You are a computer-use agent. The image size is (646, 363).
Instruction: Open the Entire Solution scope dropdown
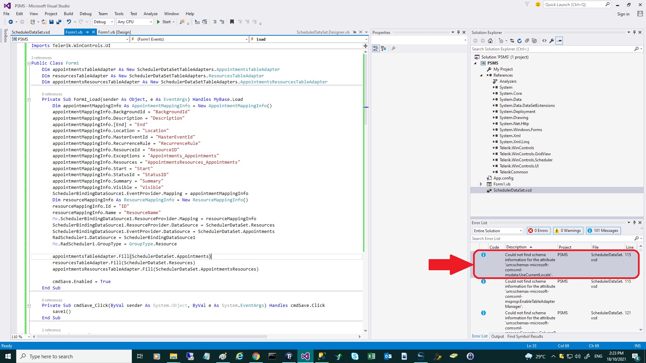(x=521, y=231)
